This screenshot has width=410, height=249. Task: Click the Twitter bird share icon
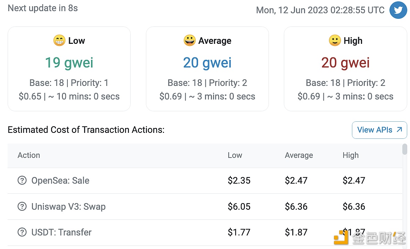398,10
